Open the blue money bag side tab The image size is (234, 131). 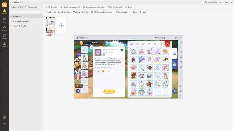[x=175, y=64]
